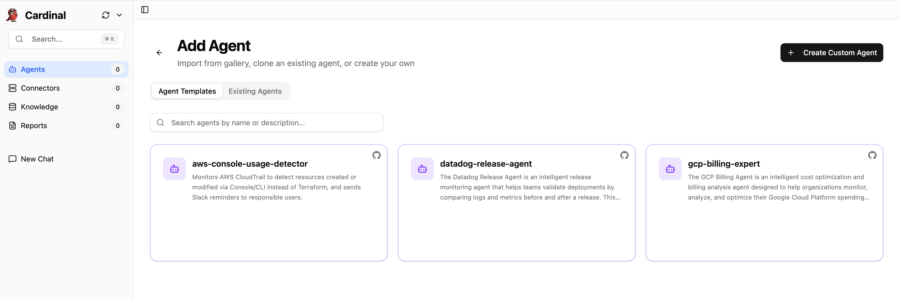Viewport: 900px width, 299px height.
Task: Select the Agent Templates tab
Action: point(187,91)
